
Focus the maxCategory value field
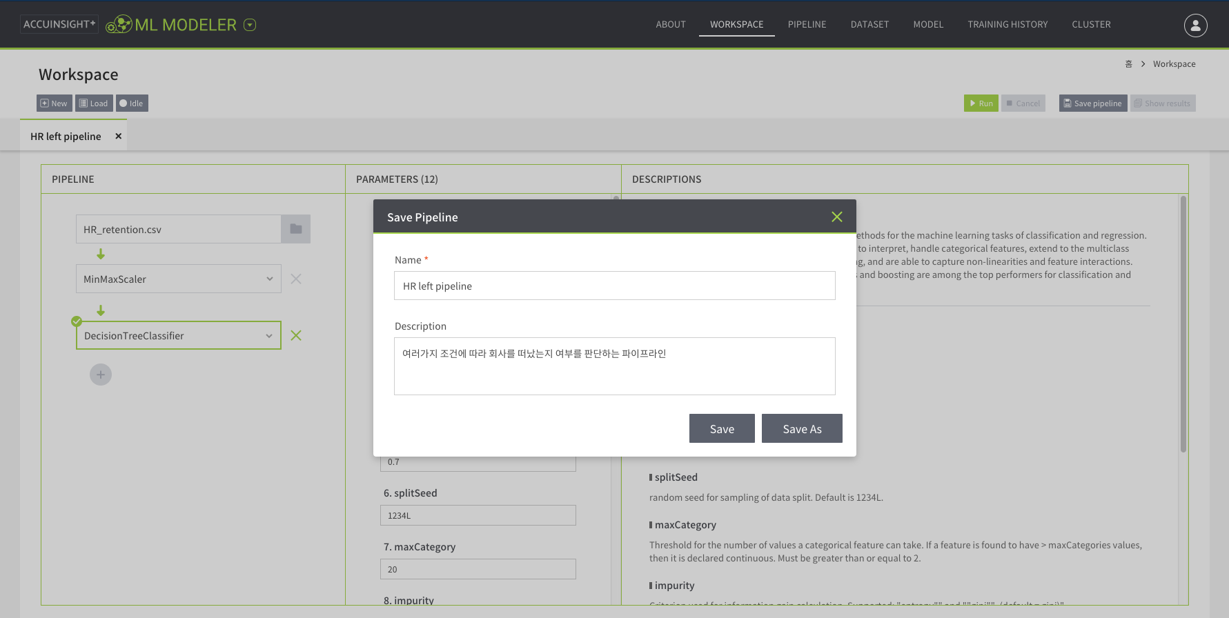click(478, 569)
